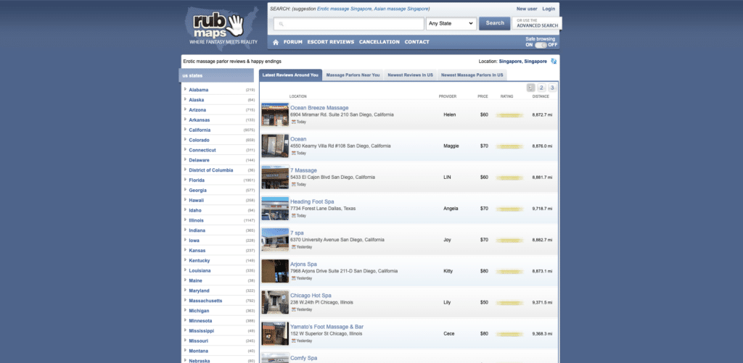Open the Chicago Hot Spa listing link

[311, 296]
